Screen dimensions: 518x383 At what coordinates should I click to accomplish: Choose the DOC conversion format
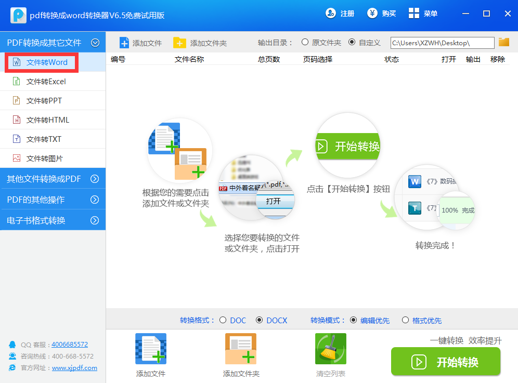[223, 320]
